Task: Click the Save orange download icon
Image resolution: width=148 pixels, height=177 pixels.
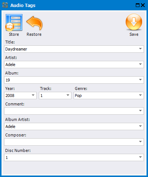Action: [x=134, y=22]
